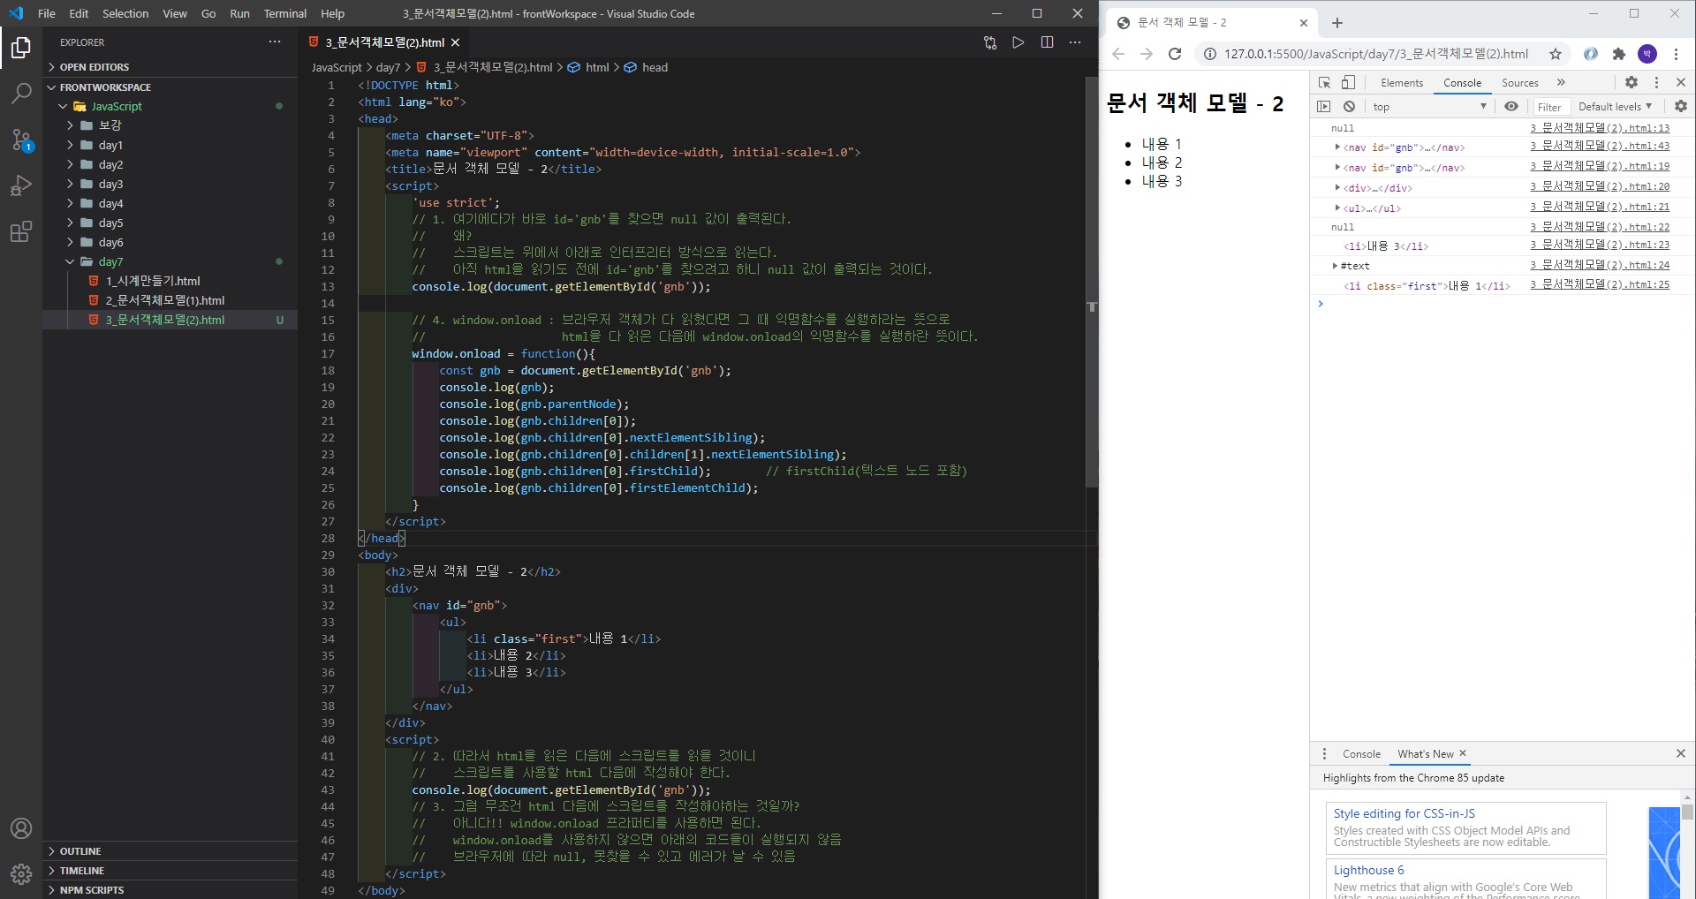
Task: Open the Source Control view
Action: pyautogui.click(x=21, y=140)
